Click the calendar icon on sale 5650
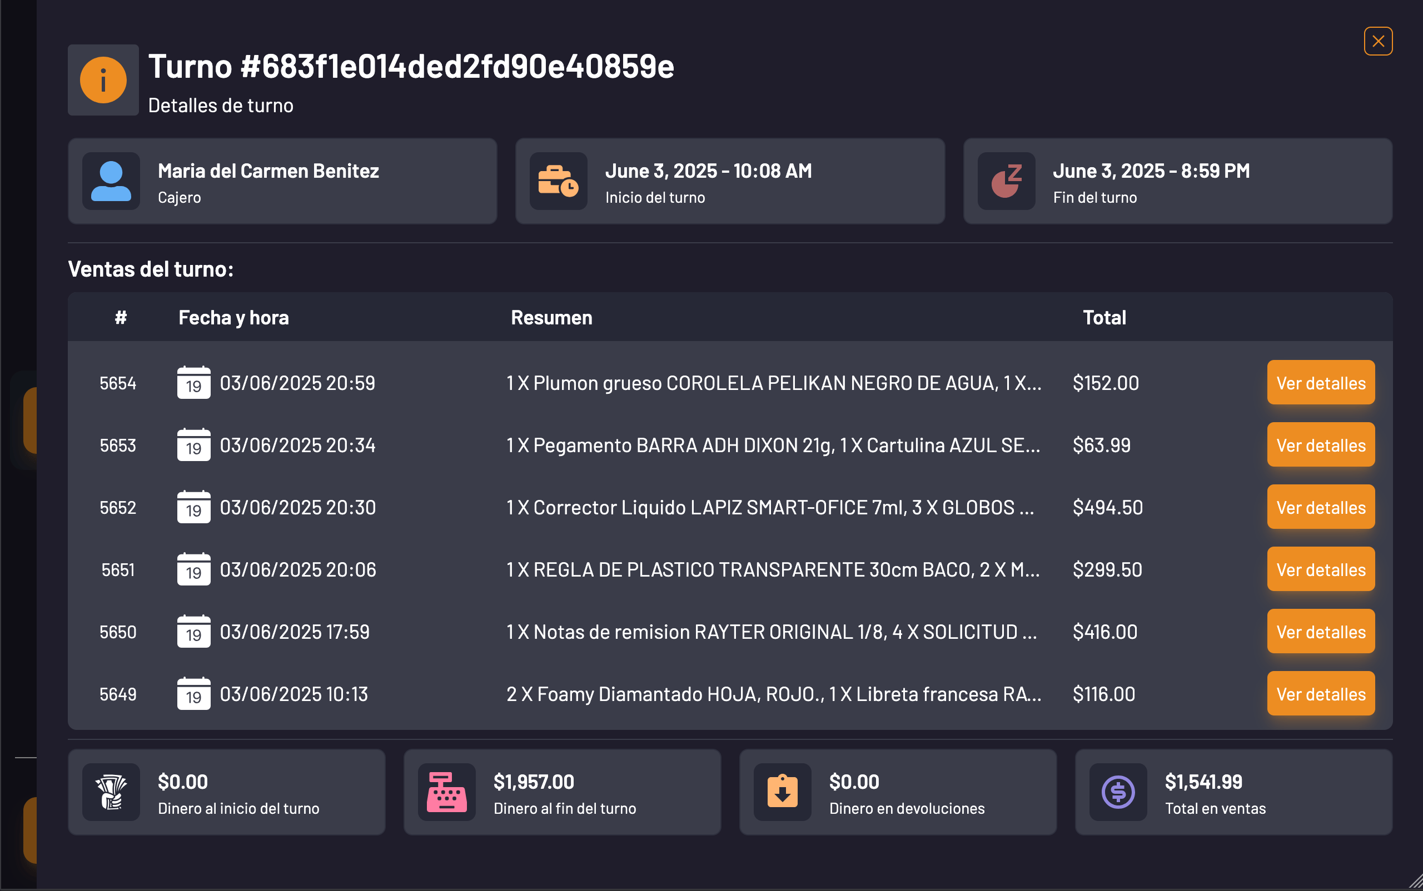The width and height of the screenshot is (1423, 891). point(193,632)
